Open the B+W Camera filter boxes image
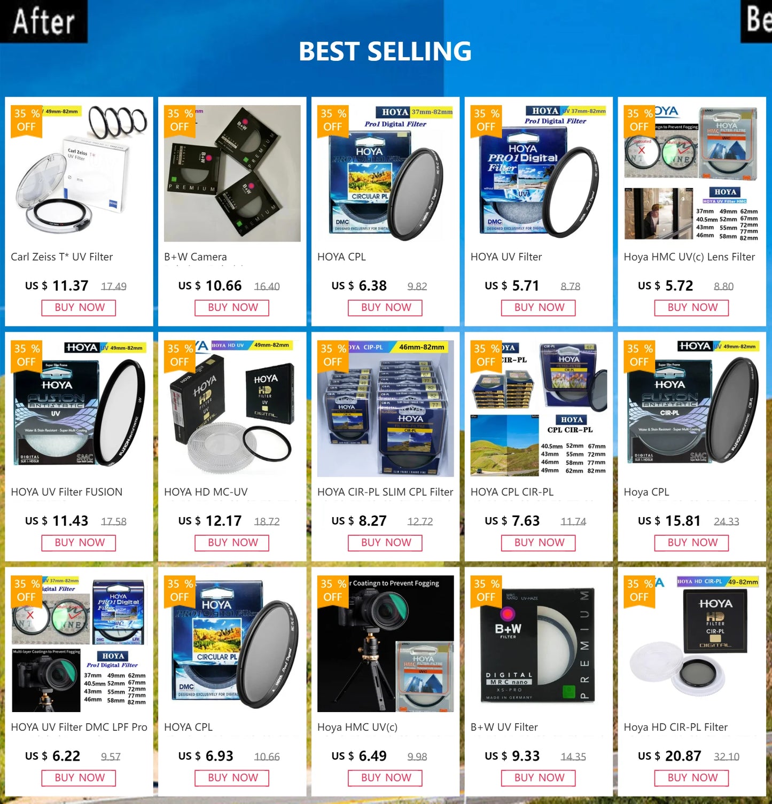The image size is (772, 804). point(232,174)
